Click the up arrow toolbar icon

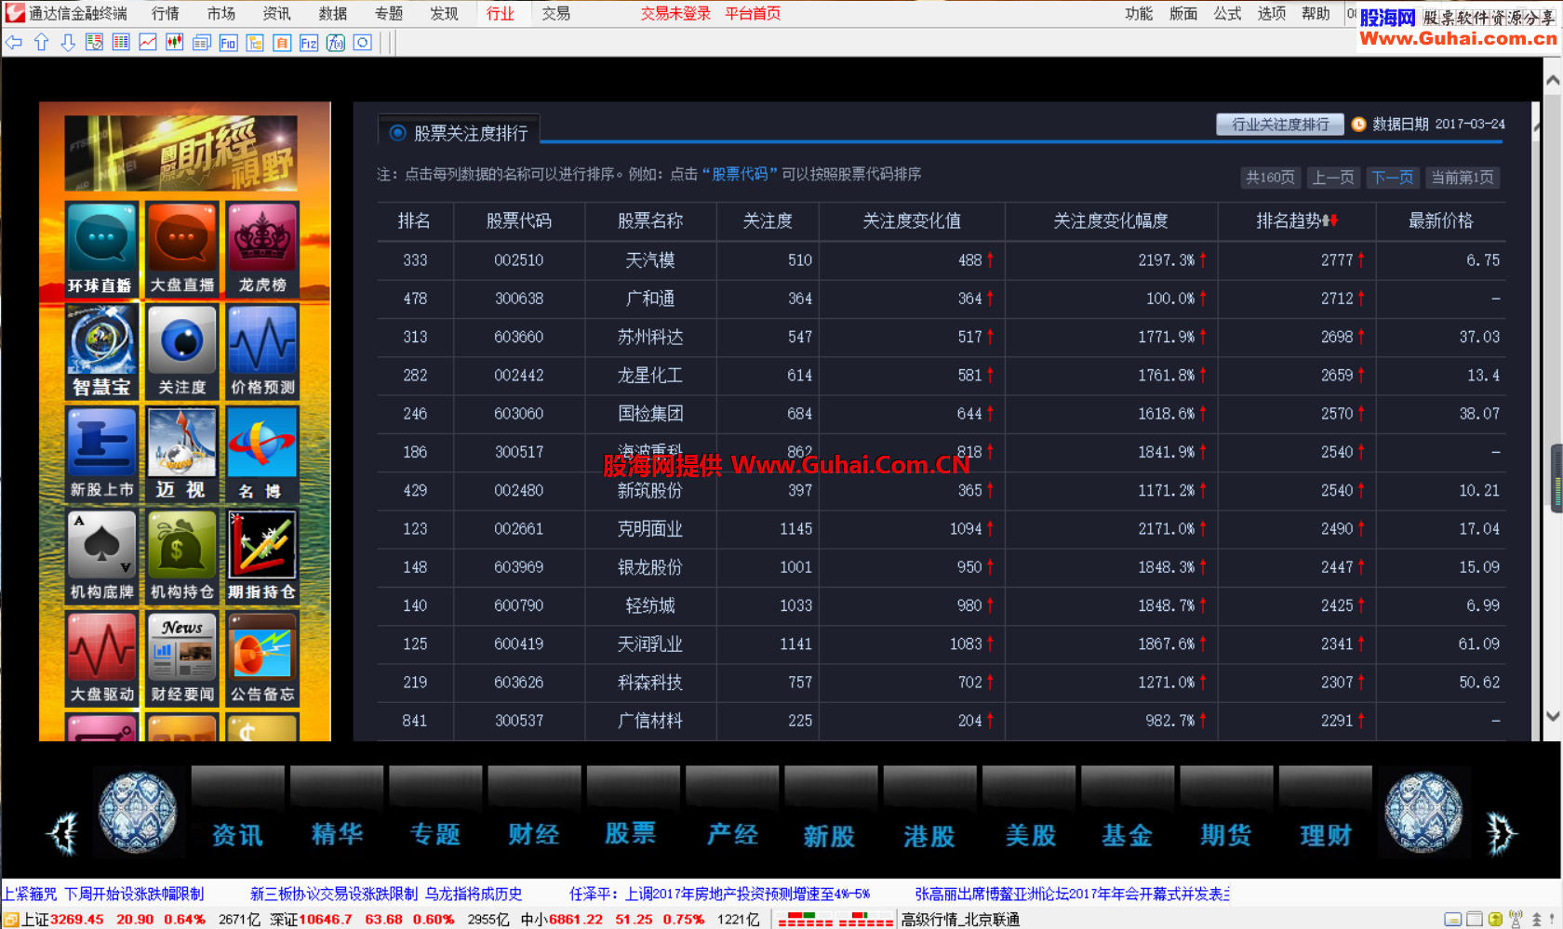[41, 43]
